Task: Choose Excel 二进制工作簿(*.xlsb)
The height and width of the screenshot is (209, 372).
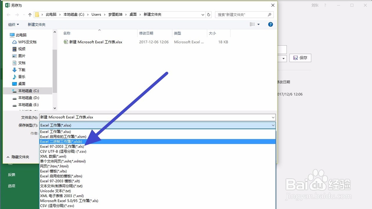Action: click(157, 141)
